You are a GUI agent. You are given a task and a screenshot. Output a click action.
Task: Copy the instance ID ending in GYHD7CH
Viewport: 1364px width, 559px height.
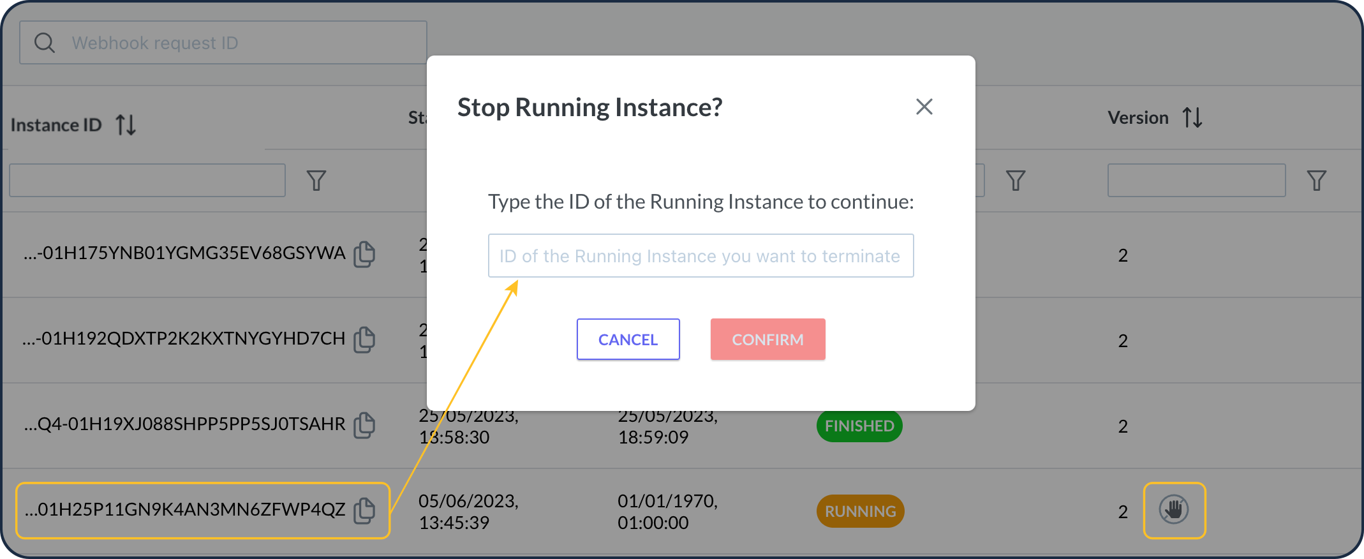point(364,339)
